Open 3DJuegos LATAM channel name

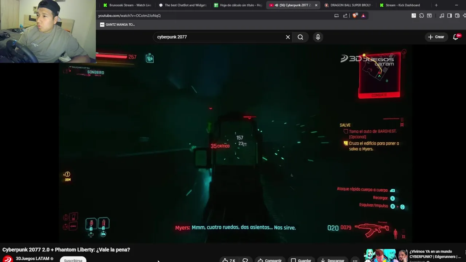pos(32,259)
